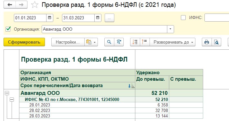
Task: Collapse the Авангард ООО group
Action: (7, 93)
